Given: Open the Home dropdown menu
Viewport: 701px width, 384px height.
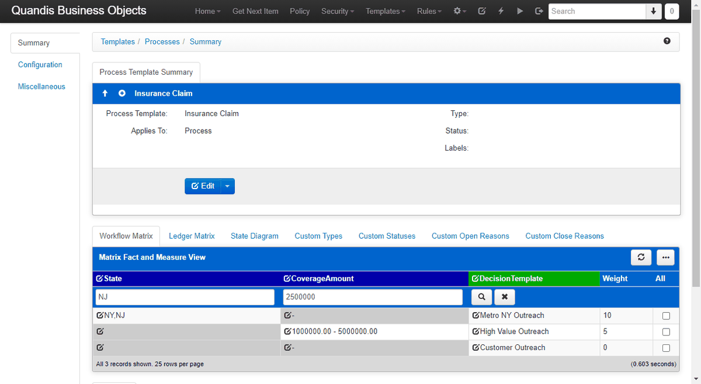Looking at the screenshot, I should [x=208, y=11].
